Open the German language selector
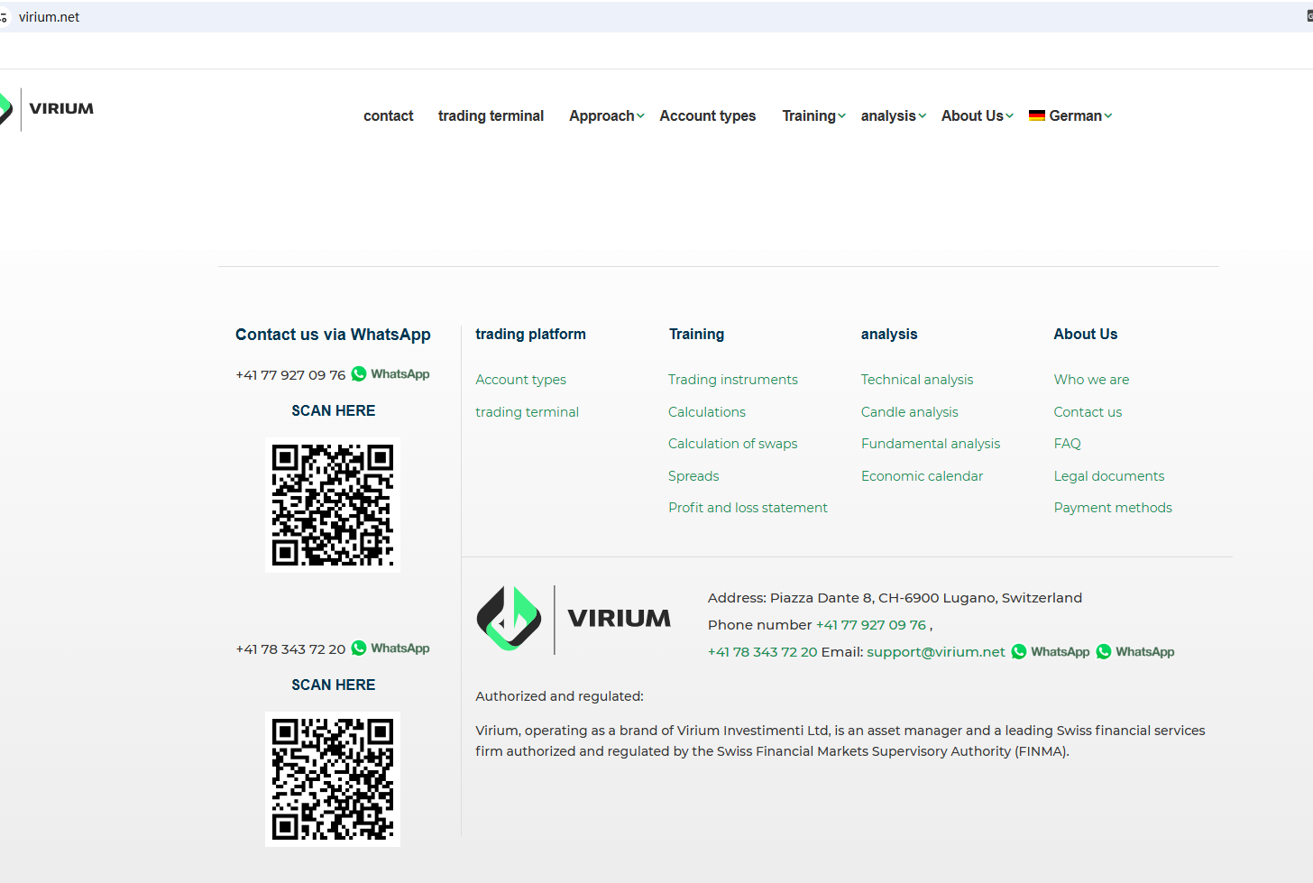This screenshot has height=883, width=1313. point(1070,115)
